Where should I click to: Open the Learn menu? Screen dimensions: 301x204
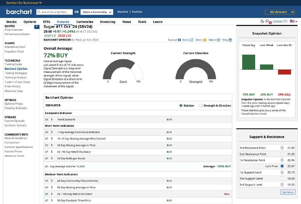[158, 22]
